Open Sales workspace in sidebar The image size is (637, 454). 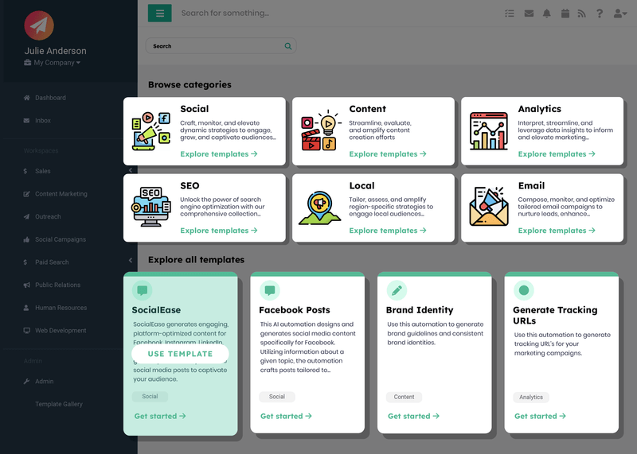(x=43, y=171)
